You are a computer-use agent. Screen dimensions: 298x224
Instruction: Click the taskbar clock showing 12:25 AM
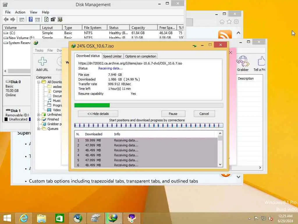pyautogui.click(x=285, y=218)
